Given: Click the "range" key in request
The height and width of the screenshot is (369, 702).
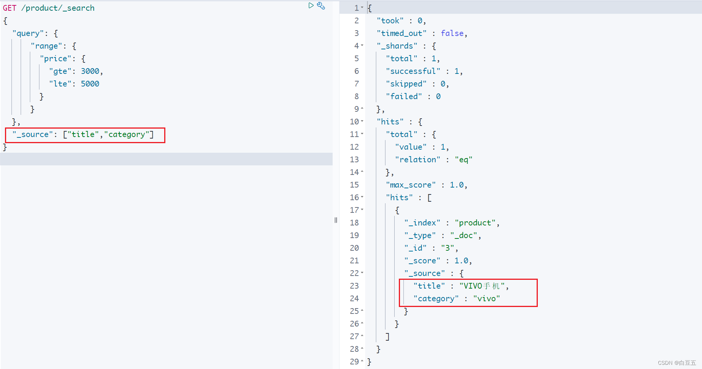Looking at the screenshot, I should click(46, 46).
